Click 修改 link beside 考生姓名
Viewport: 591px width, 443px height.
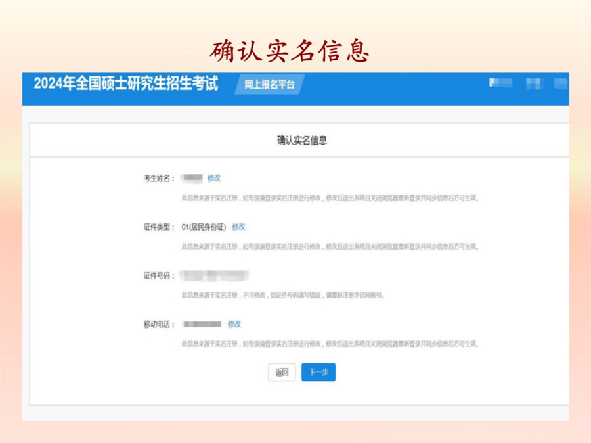(x=214, y=178)
